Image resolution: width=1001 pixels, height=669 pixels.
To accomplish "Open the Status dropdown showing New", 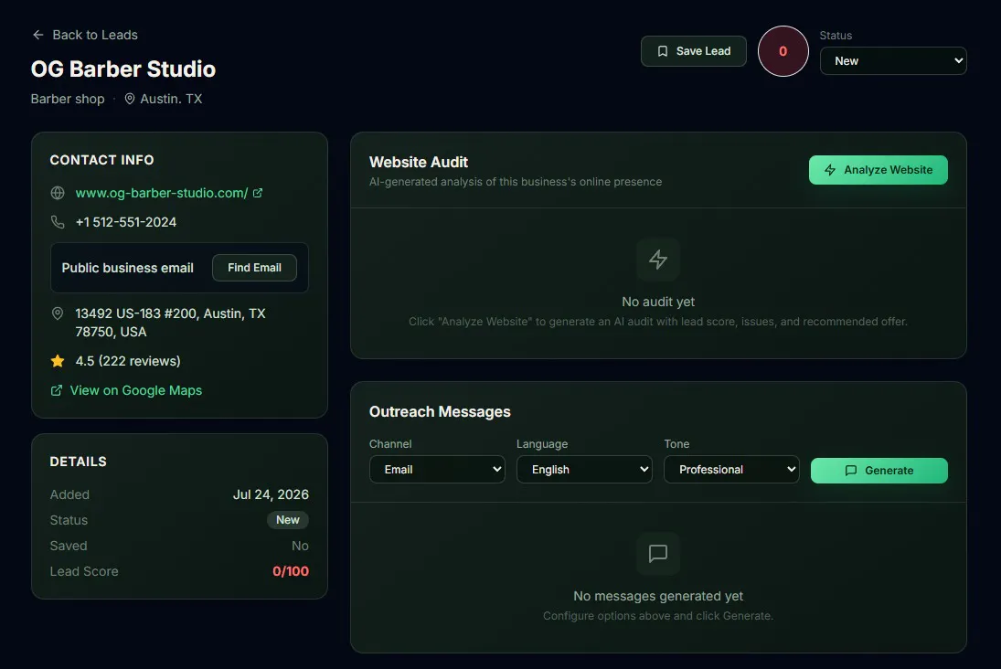I will [892, 60].
